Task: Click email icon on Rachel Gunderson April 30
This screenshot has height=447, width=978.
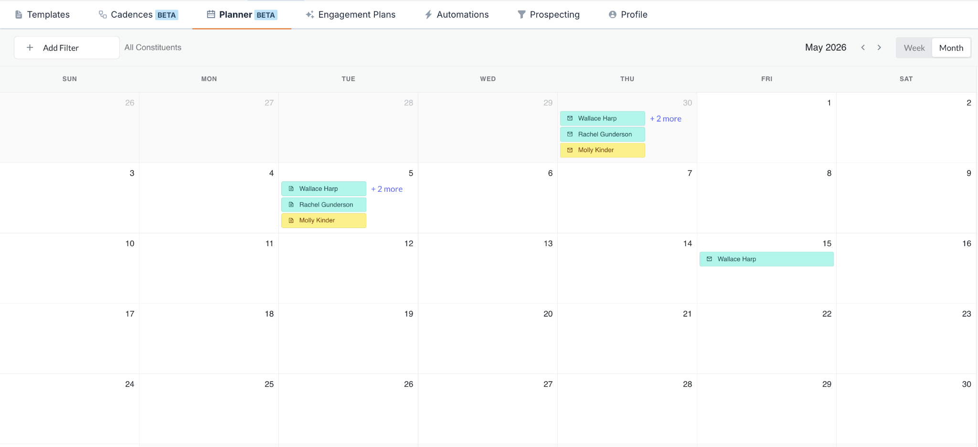Action: pyautogui.click(x=570, y=135)
